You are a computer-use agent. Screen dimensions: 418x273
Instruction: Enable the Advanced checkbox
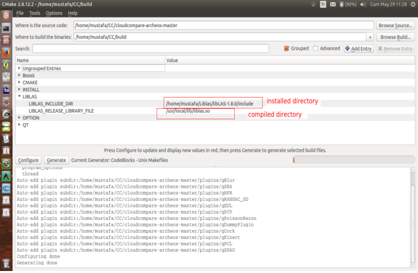(x=316, y=49)
